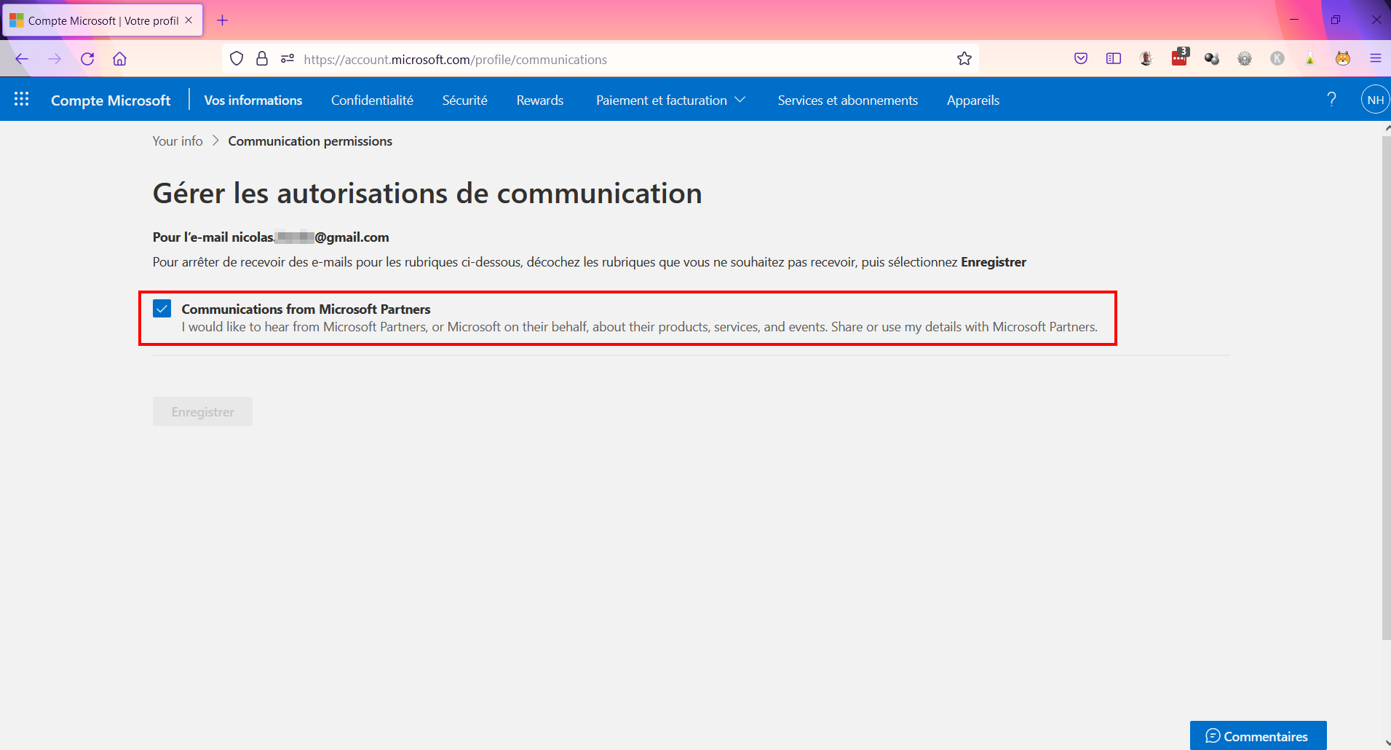Open Services et abonnements

click(x=848, y=100)
